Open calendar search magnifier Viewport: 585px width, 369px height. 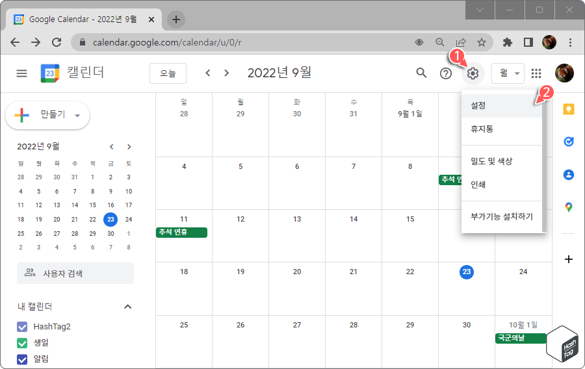(x=421, y=73)
